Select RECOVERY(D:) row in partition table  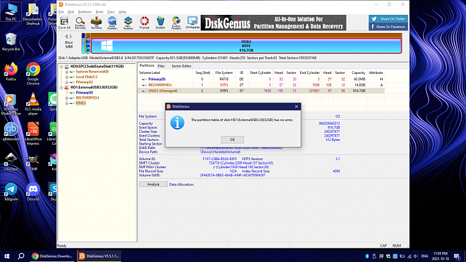(x=262, y=85)
